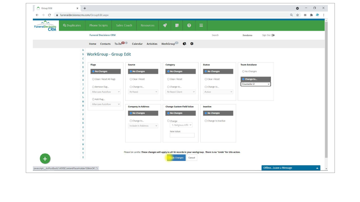Open the Counselor 2 team dropdown
Screen dimensions: 360x202
pos(256,84)
